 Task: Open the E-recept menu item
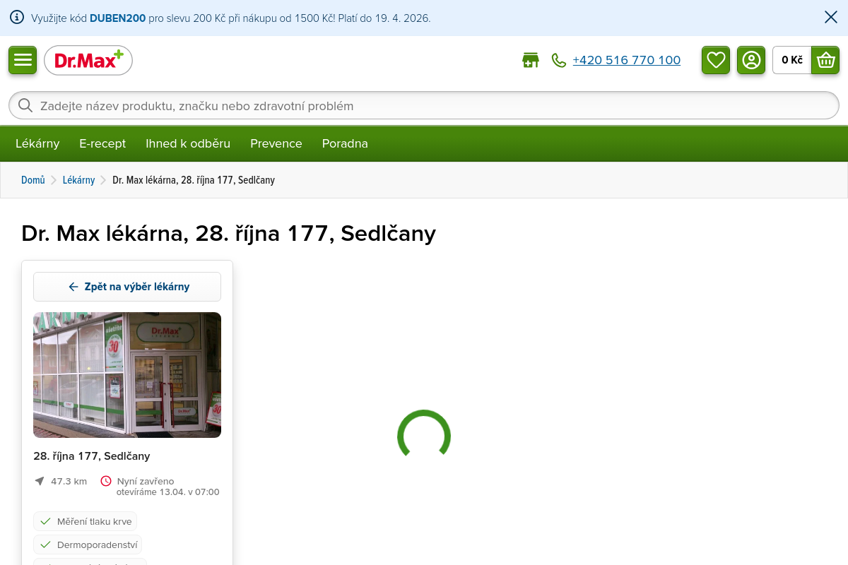click(x=102, y=143)
